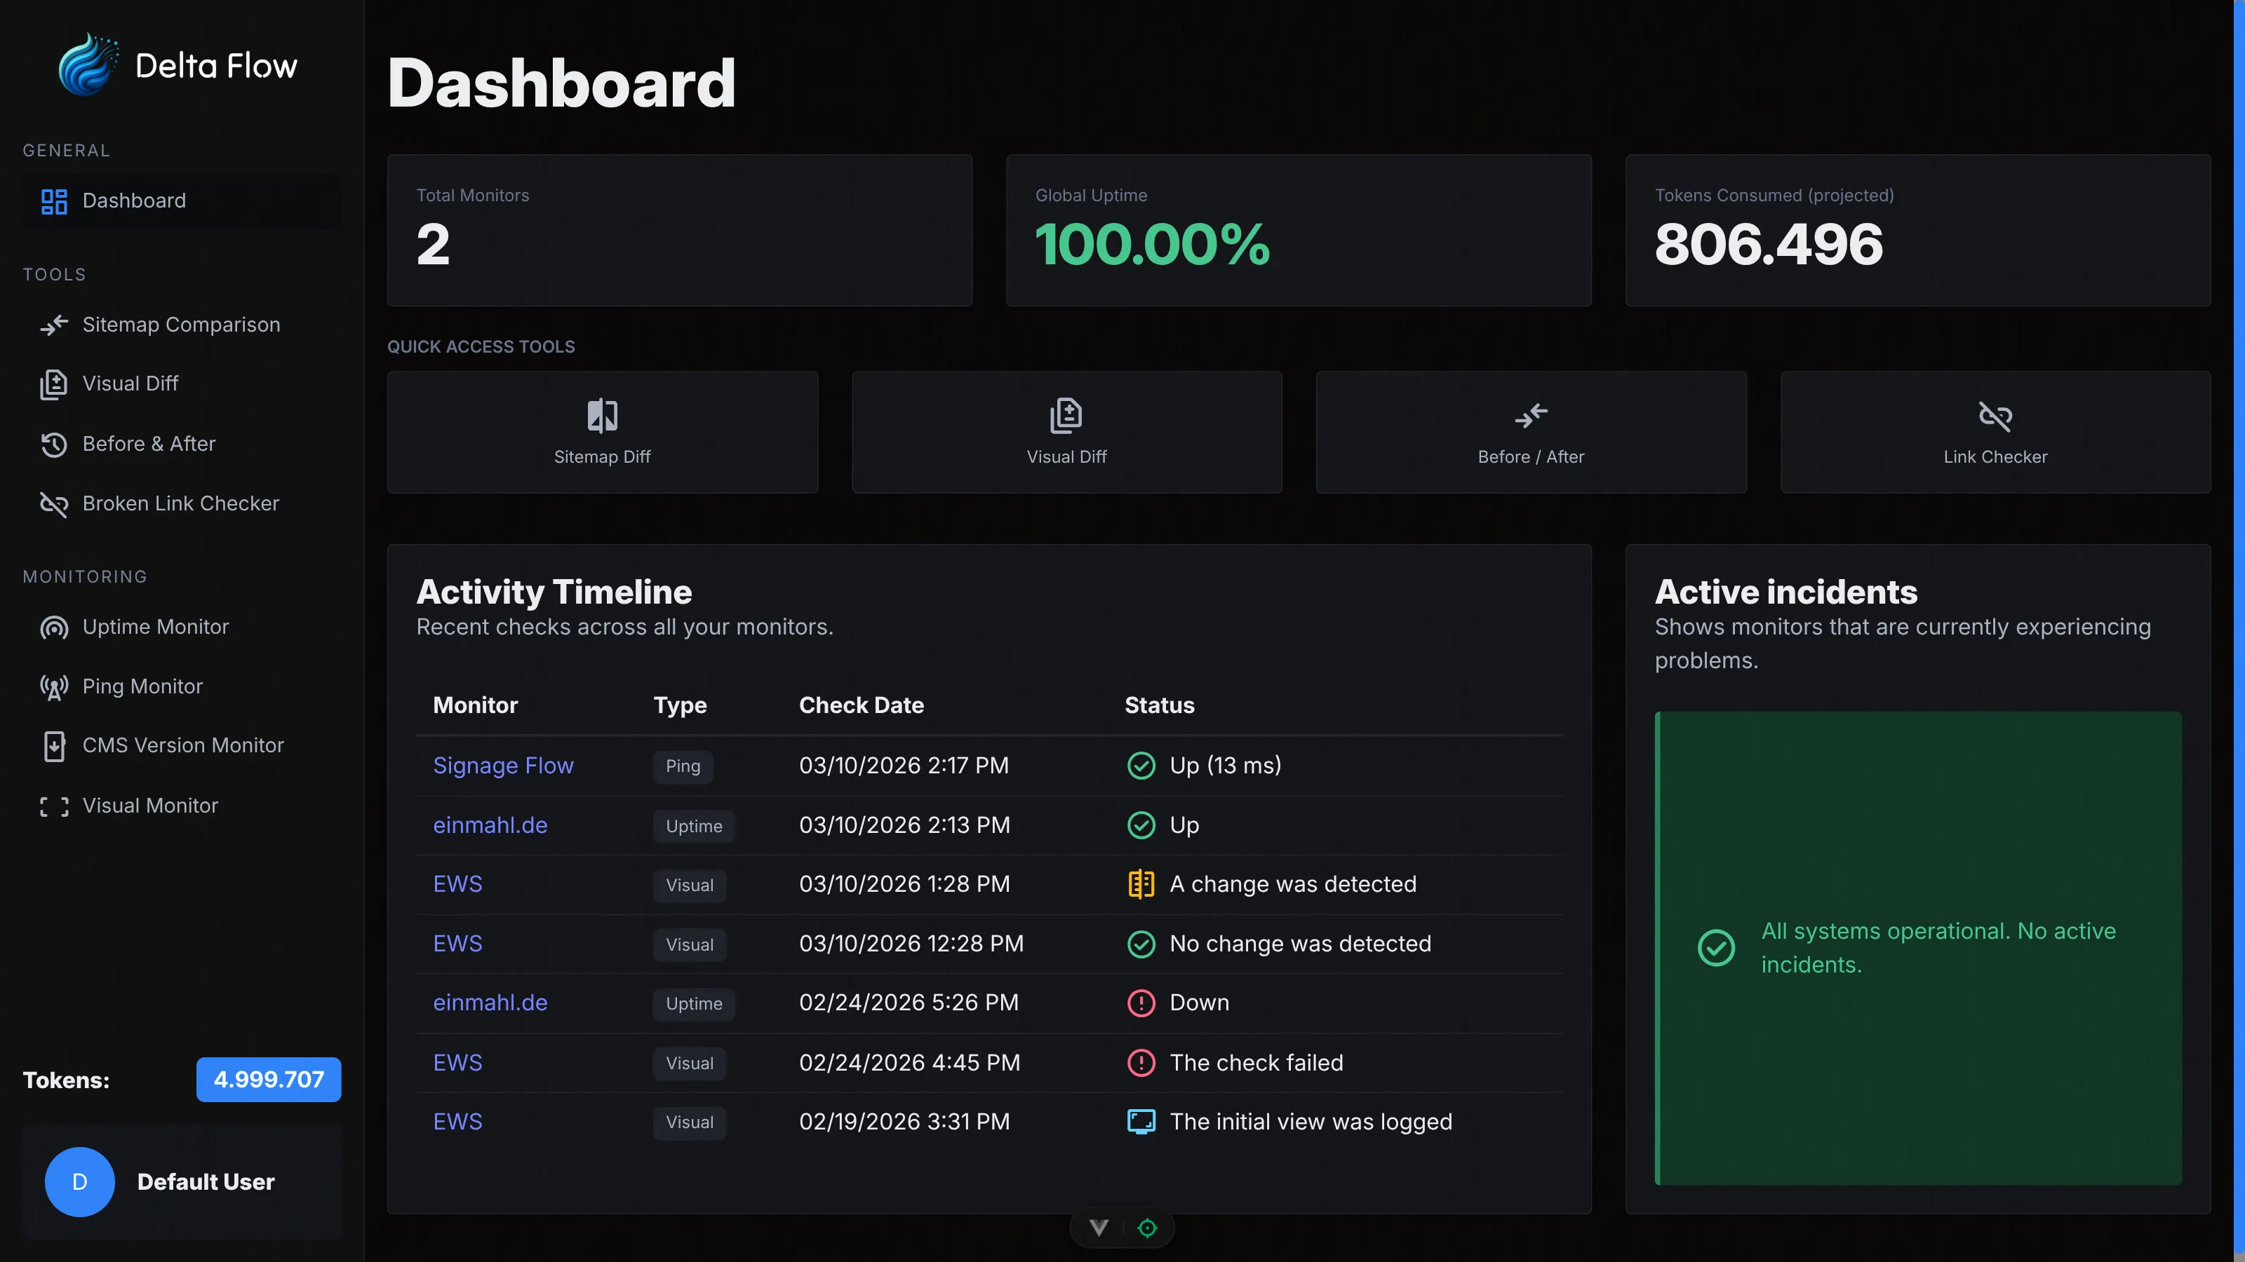This screenshot has width=2245, height=1262.
Task: Click the Broken Link Checker sidebar icon
Action: click(54, 503)
